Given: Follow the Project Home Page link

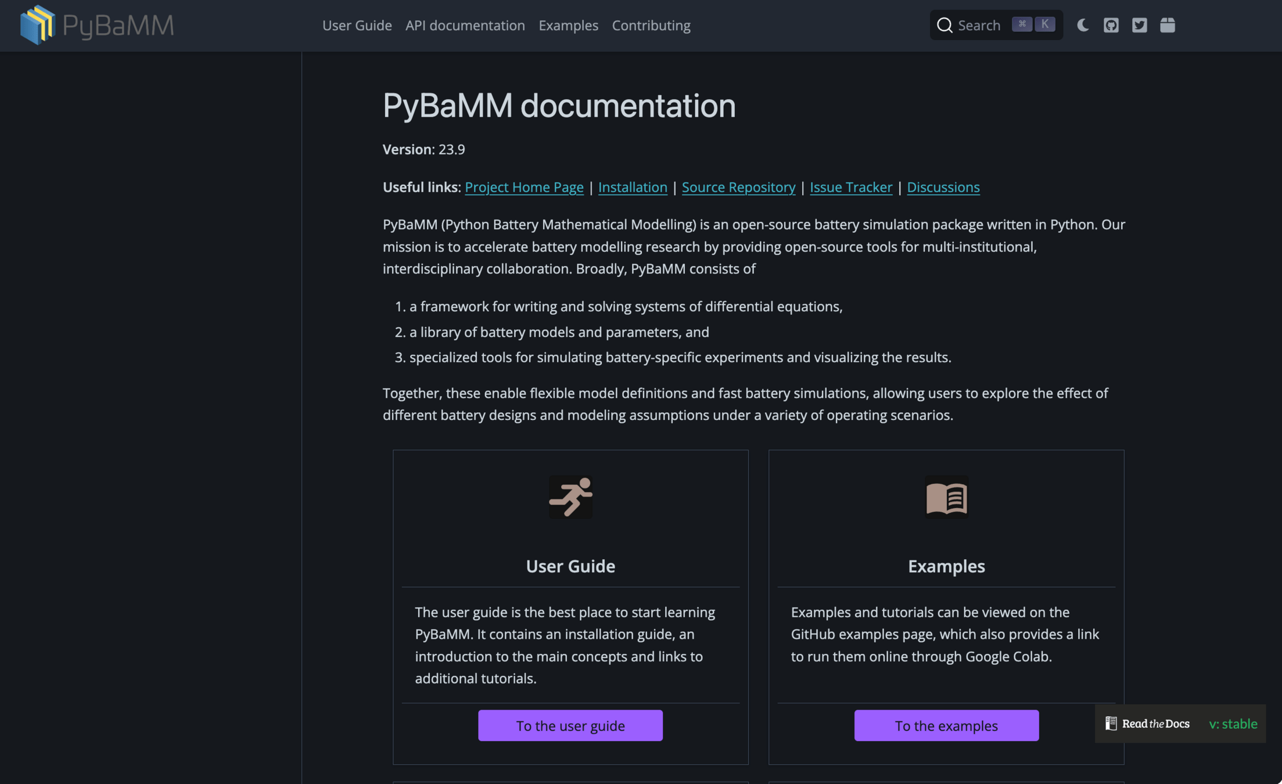Looking at the screenshot, I should coord(523,187).
